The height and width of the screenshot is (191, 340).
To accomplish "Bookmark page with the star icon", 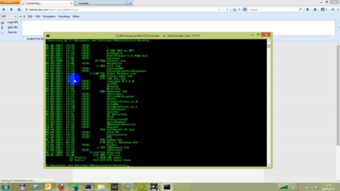I will point(219,10).
